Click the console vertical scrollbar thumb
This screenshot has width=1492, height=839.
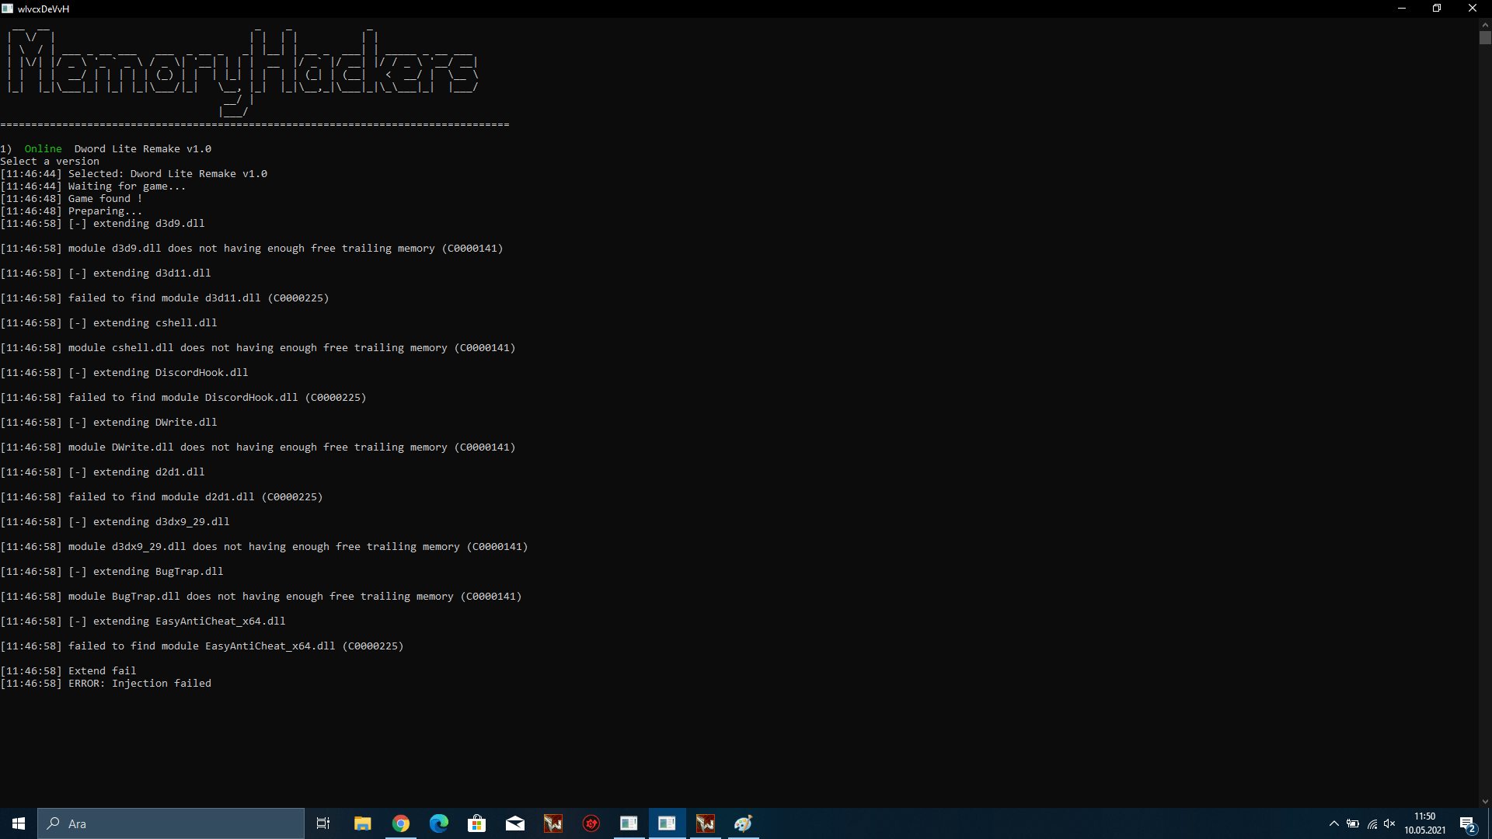(x=1485, y=37)
